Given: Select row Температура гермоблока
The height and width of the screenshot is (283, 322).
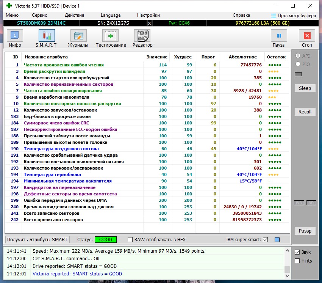Looking at the screenshot, I should pyautogui.click(x=147, y=175).
